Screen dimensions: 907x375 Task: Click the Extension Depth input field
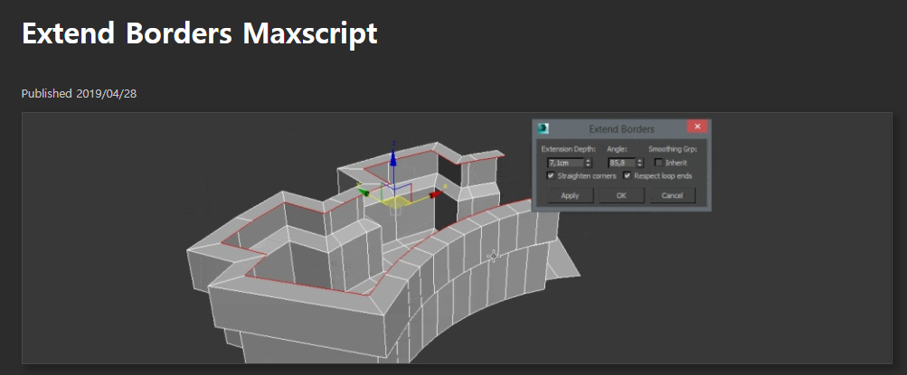pos(566,163)
